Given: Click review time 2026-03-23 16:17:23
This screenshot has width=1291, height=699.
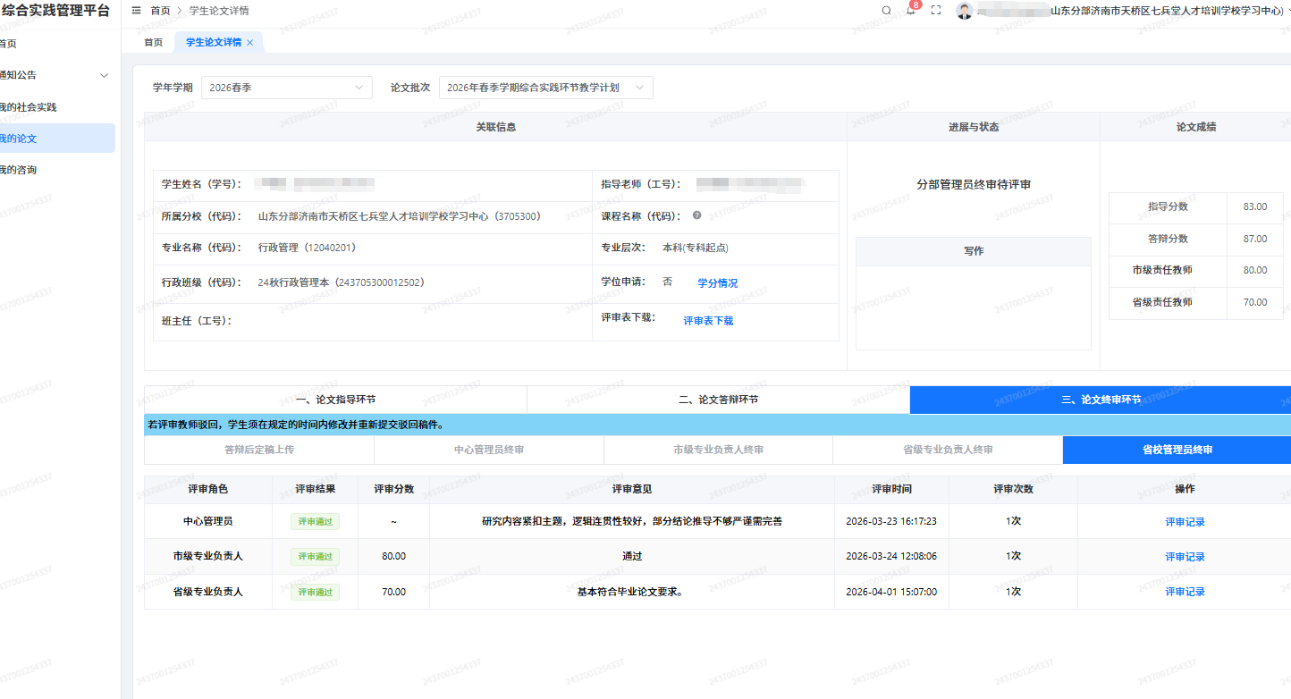Looking at the screenshot, I should 891,521.
